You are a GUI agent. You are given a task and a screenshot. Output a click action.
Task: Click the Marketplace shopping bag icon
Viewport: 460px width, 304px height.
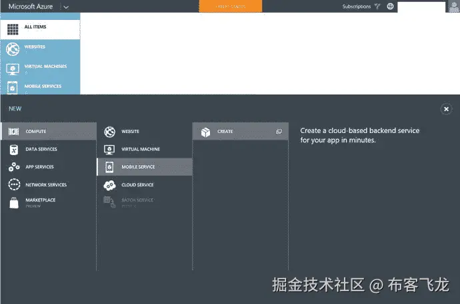[x=14, y=203]
